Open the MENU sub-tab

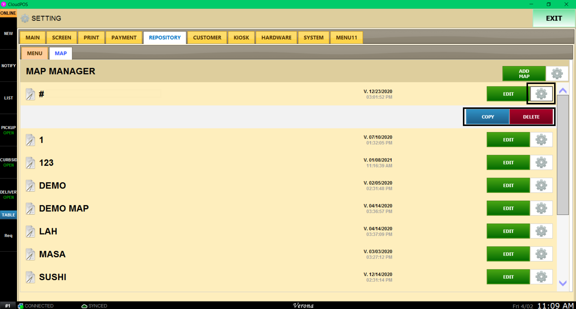click(x=34, y=53)
